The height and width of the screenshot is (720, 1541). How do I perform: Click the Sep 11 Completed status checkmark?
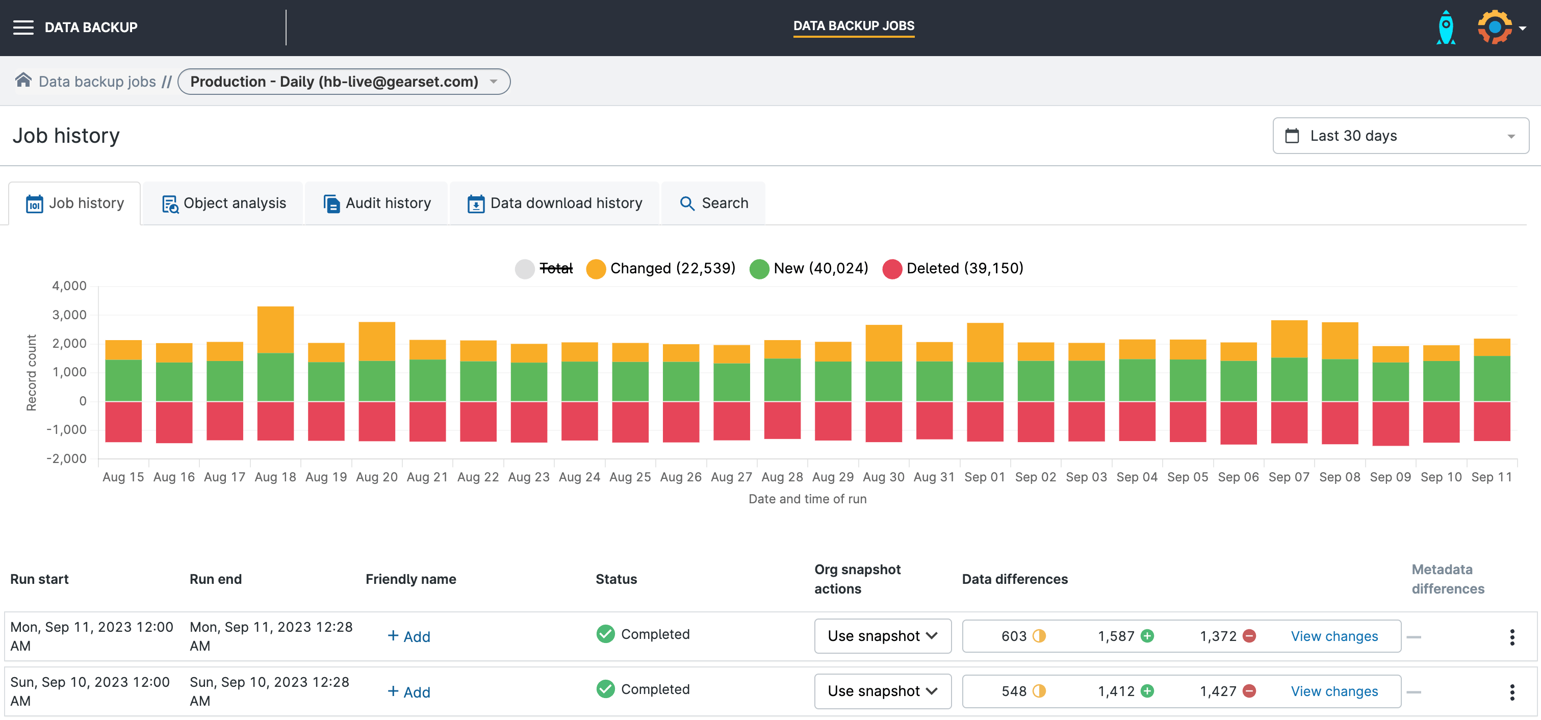pos(605,634)
